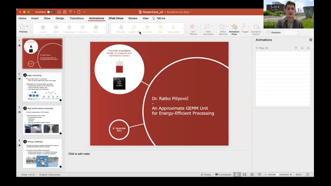331x186 pixels.
Task: Click the Animation Painter button
Action: (x=256, y=29)
